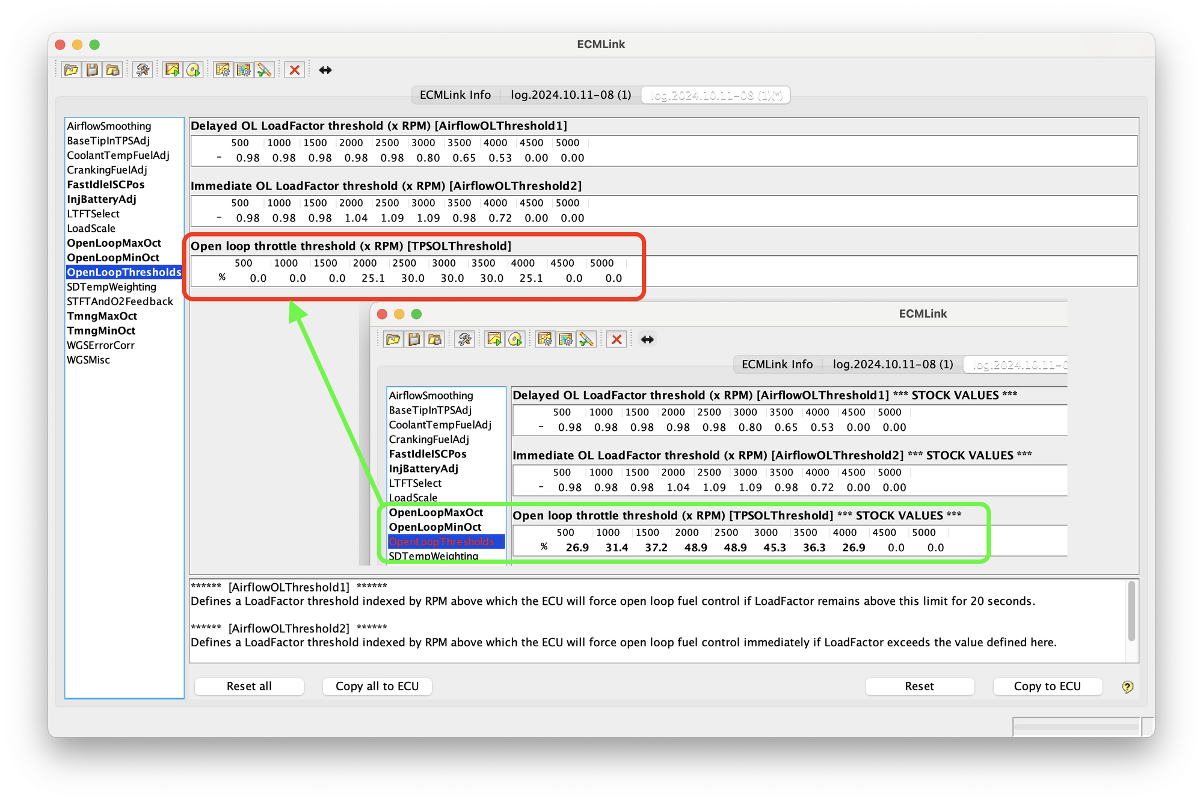Select CrankingFuelAdj in the main list
The width and height of the screenshot is (1203, 801).
123,170
